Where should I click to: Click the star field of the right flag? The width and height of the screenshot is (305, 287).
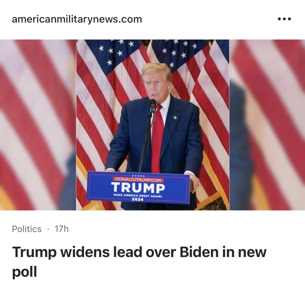(179, 52)
